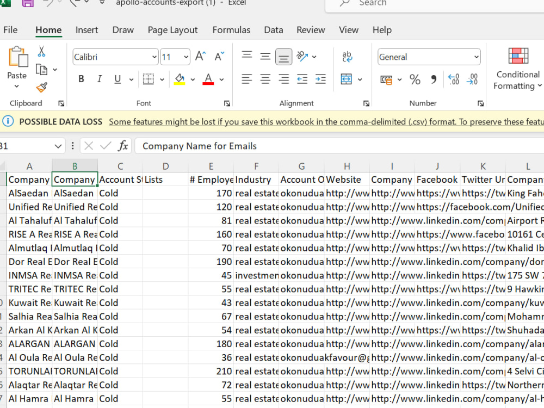Increase indent
Screen dimensions: 544x408
click(x=320, y=79)
